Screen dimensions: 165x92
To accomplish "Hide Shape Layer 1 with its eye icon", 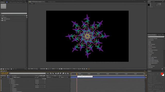I will coord(1,77).
